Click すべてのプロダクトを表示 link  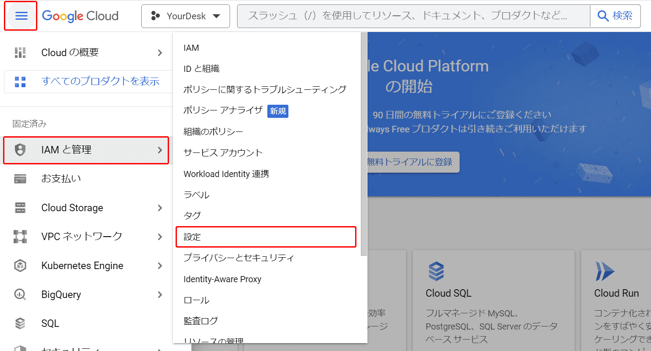(x=100, y=81)
